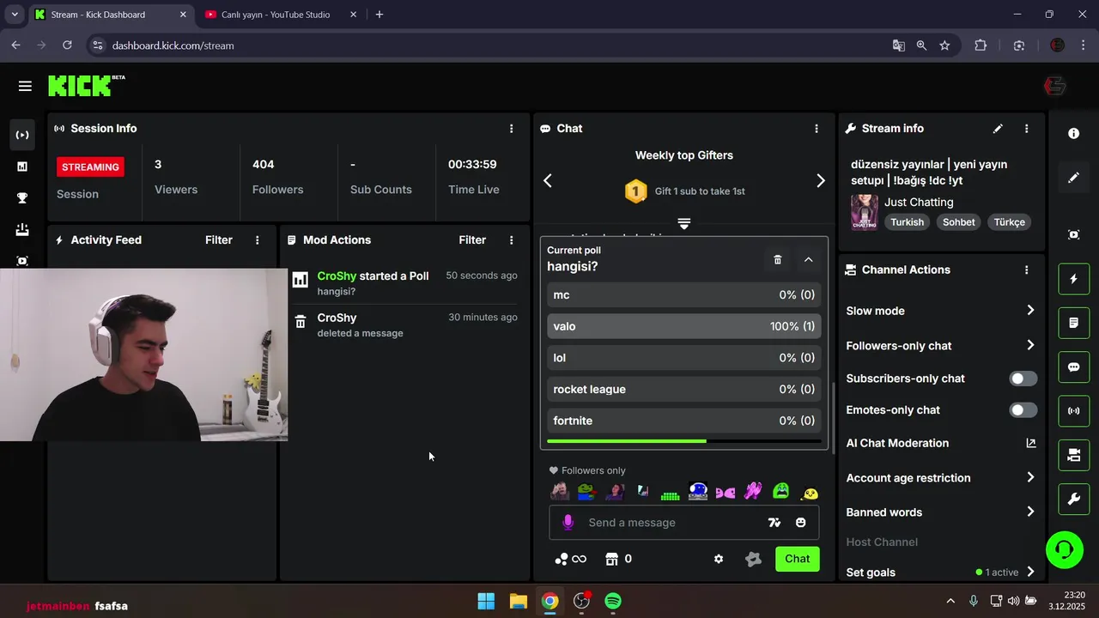Open Chat panel three-dot menu
1099x618 pixels.
pyautogui.click(x=817, y=129)
